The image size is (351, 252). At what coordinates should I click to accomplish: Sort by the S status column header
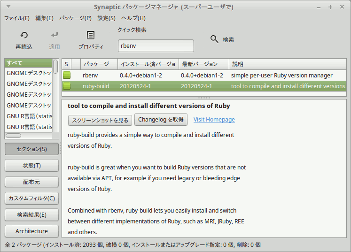(x=66, y=64)
